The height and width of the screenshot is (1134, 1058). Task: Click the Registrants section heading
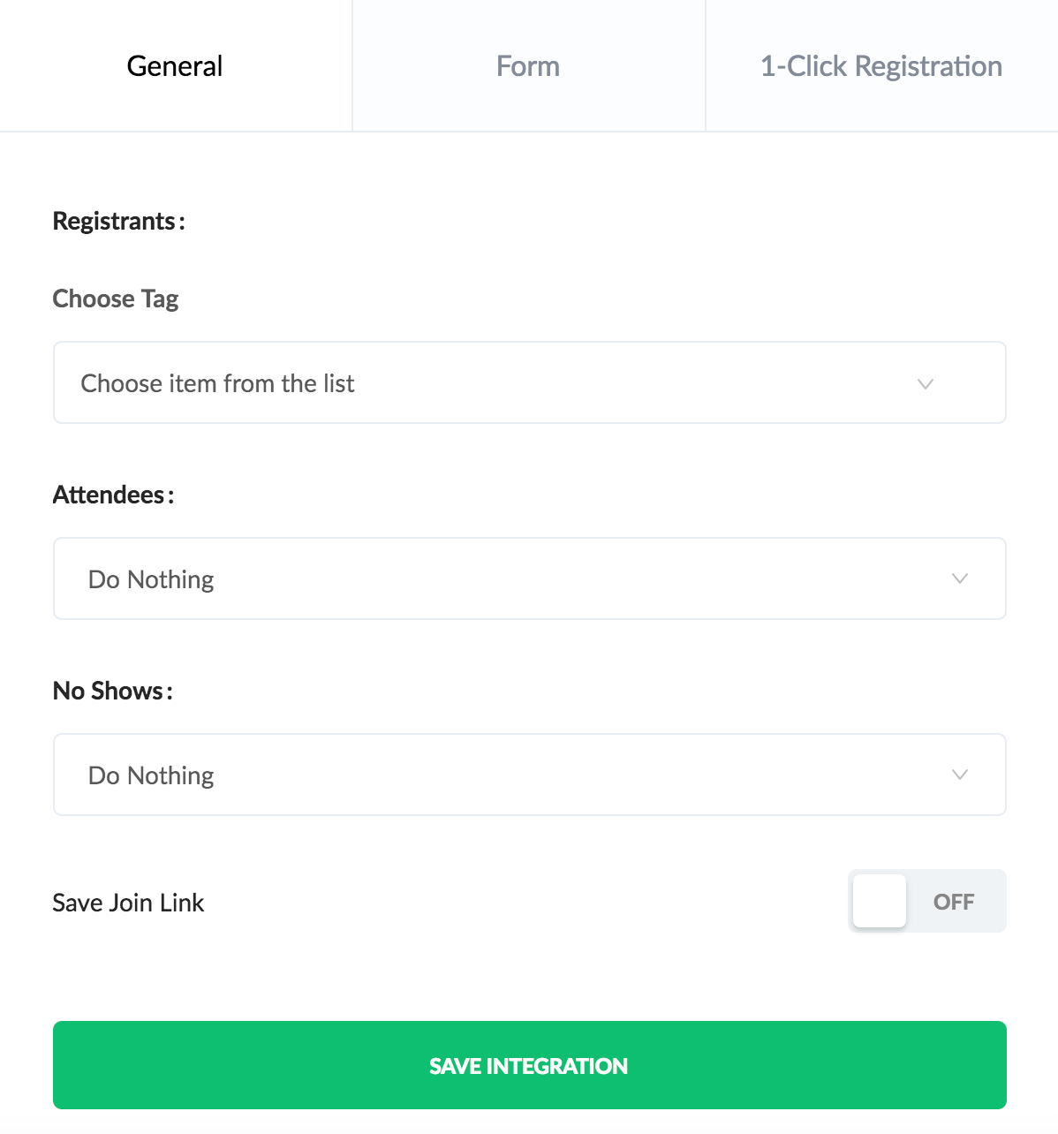click(x=118, y=221)
